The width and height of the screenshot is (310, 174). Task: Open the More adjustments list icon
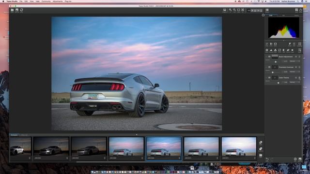coord(300,50)
